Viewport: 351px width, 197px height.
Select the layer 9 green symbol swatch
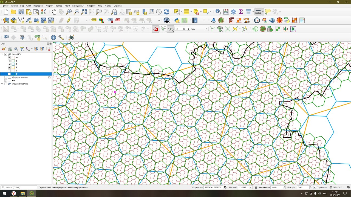click(13, 61)
